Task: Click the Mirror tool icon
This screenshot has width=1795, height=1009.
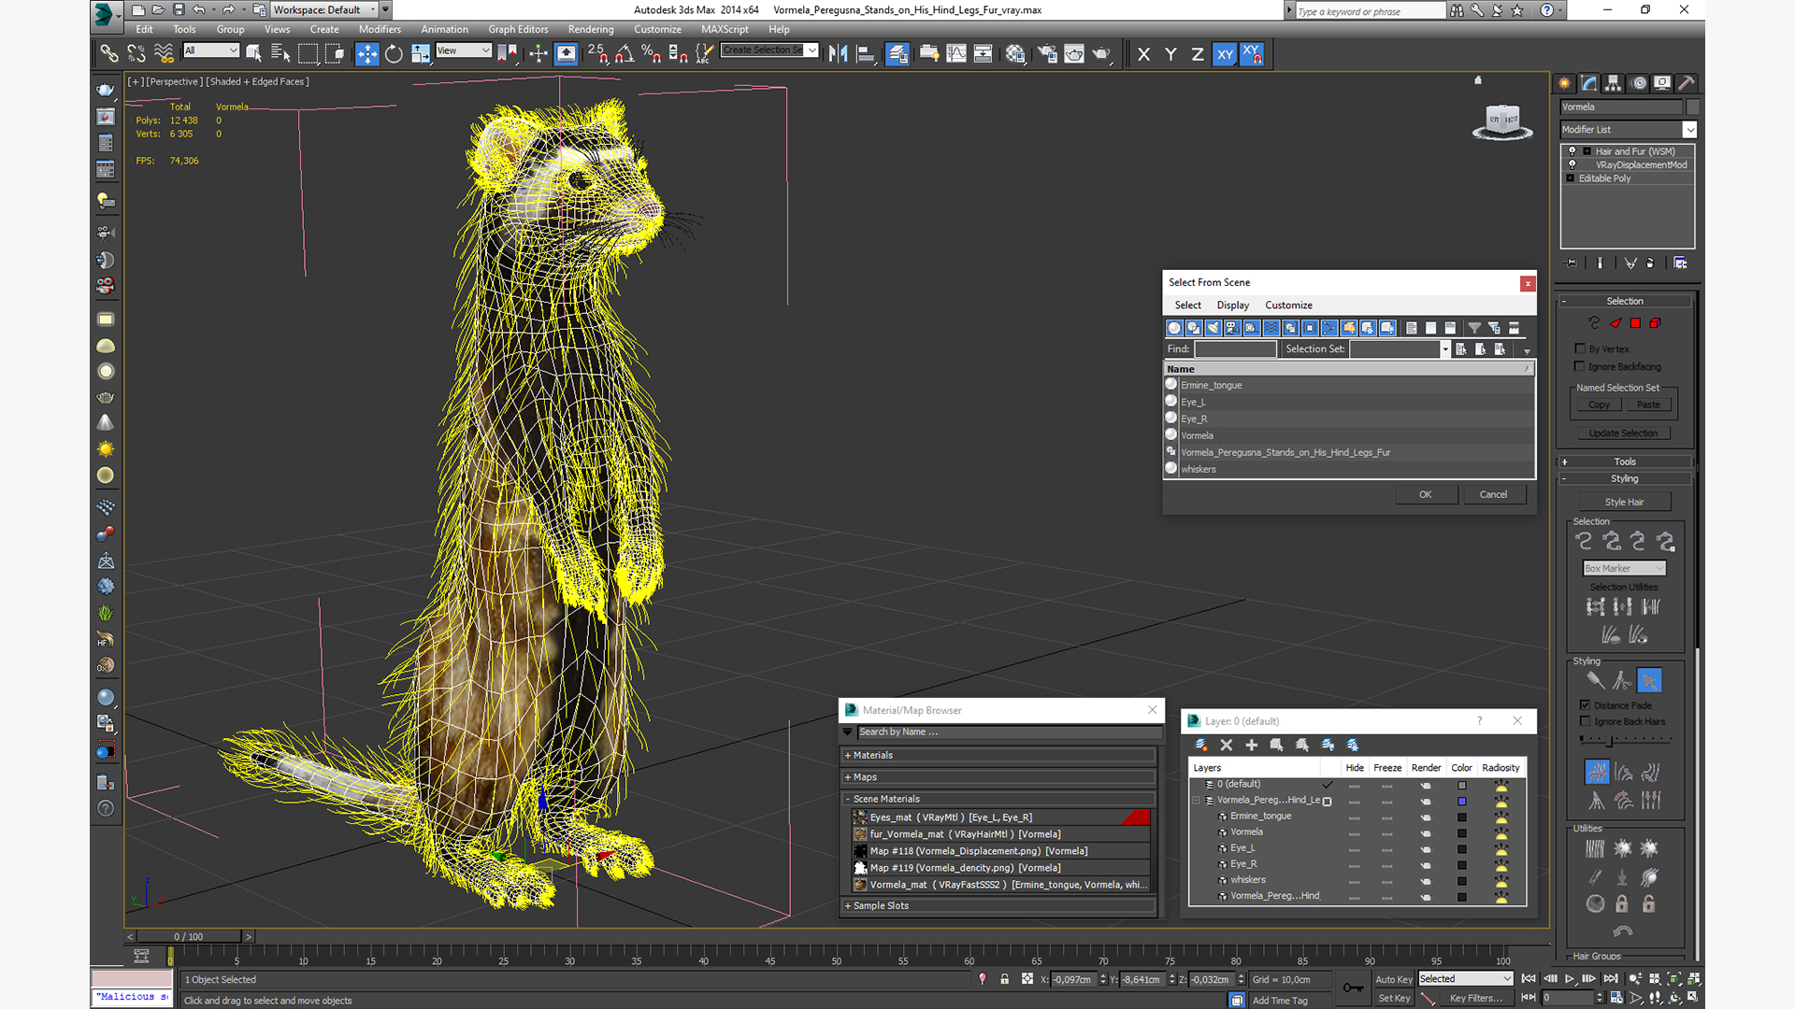Action: (839, 54)
